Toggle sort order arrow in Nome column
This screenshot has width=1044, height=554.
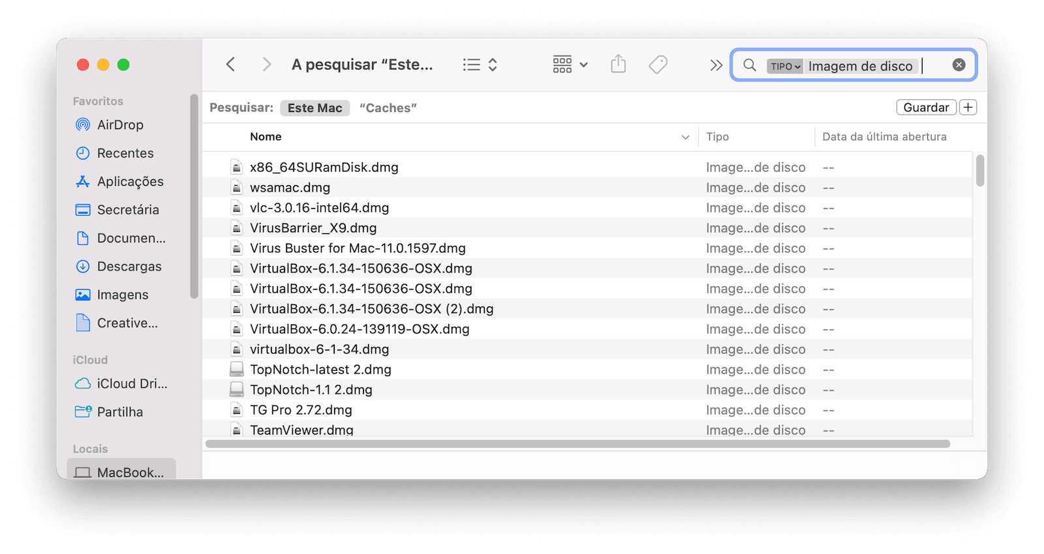point(685,137)
